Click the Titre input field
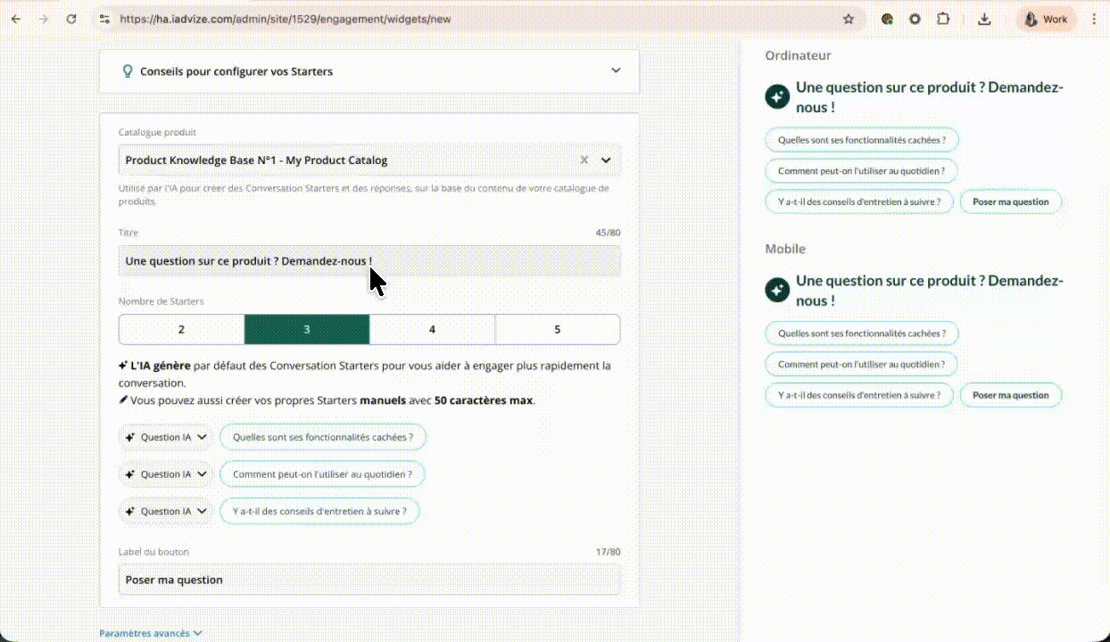 click(369, 261)
